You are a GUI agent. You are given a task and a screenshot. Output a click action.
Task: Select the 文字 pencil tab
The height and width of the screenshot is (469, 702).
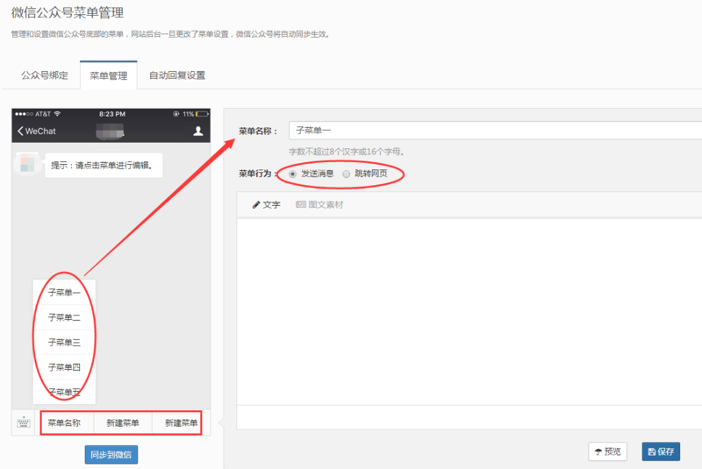(x=267, y=205)
